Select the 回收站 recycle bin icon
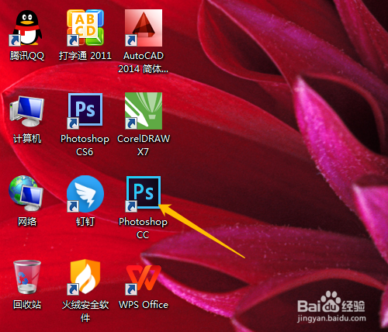Screen dimensions: 388x332 click(x=27, y=277)
